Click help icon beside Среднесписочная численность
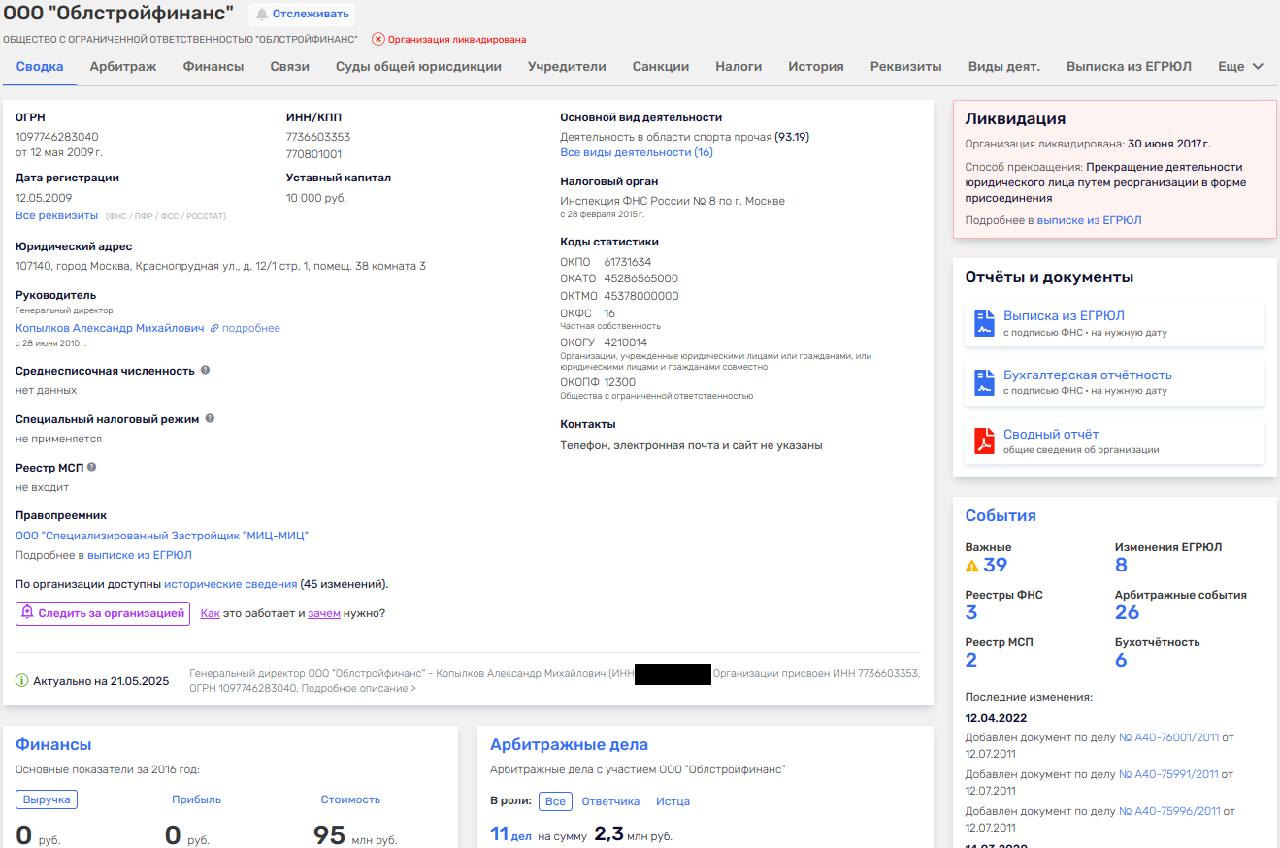 point(205,371)
